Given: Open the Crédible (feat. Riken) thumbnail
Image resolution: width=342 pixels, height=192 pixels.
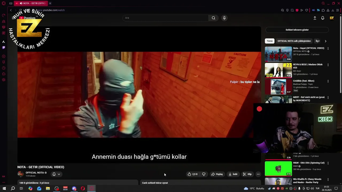Looking at the screenshot, I should coord(278,87).
